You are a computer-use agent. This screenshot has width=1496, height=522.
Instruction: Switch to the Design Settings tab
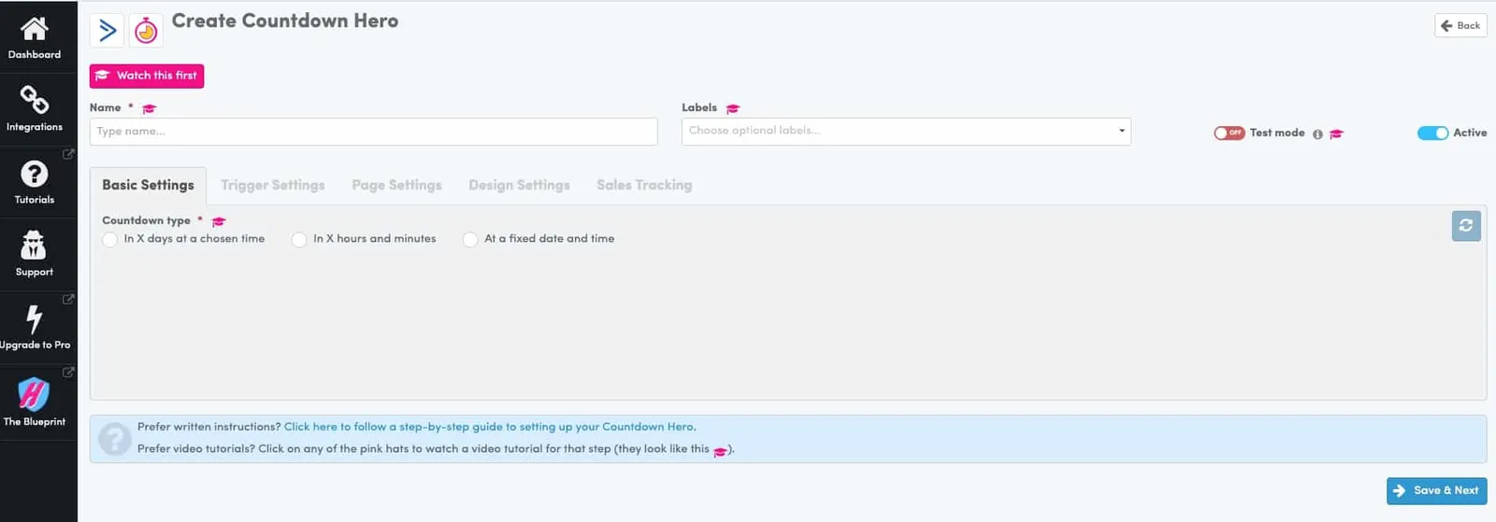coord(519,185)
